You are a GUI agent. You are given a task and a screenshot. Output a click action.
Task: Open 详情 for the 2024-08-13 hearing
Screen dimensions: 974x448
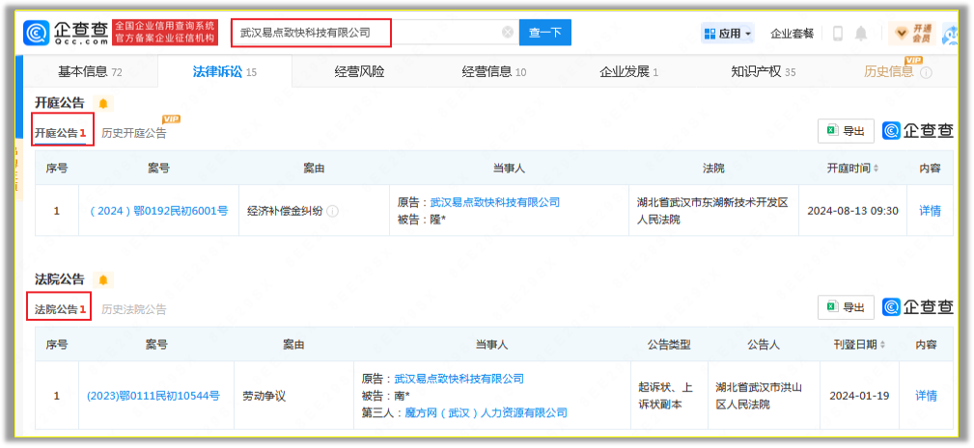click(930, 211)
